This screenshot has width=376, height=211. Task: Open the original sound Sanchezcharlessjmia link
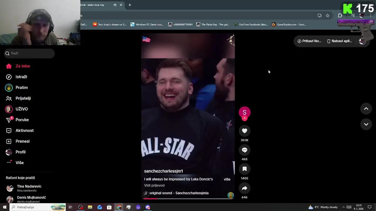pyautogui.click(x=179, y=193)
